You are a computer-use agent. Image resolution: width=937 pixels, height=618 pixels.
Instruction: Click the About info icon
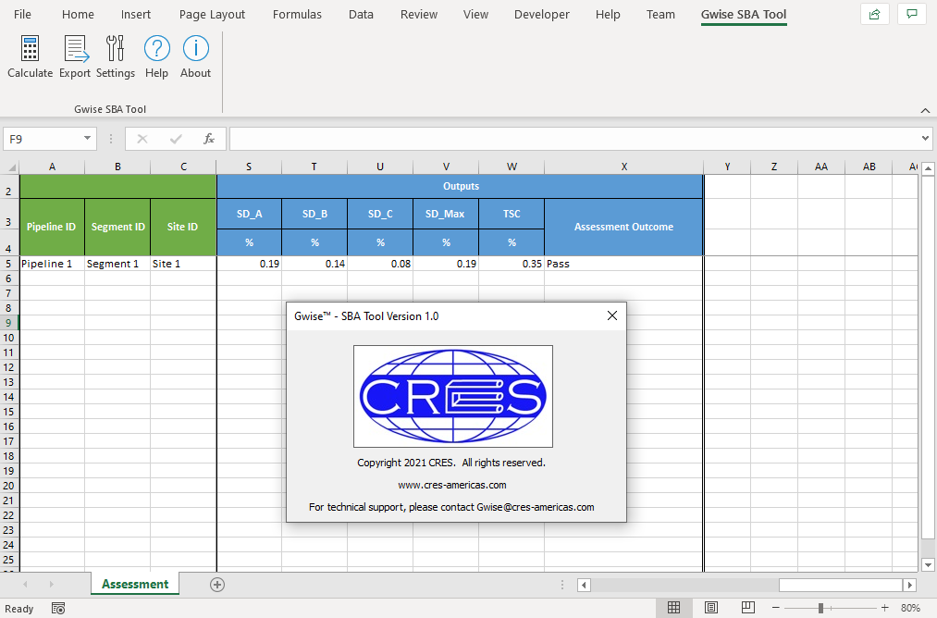coord(195,48)
